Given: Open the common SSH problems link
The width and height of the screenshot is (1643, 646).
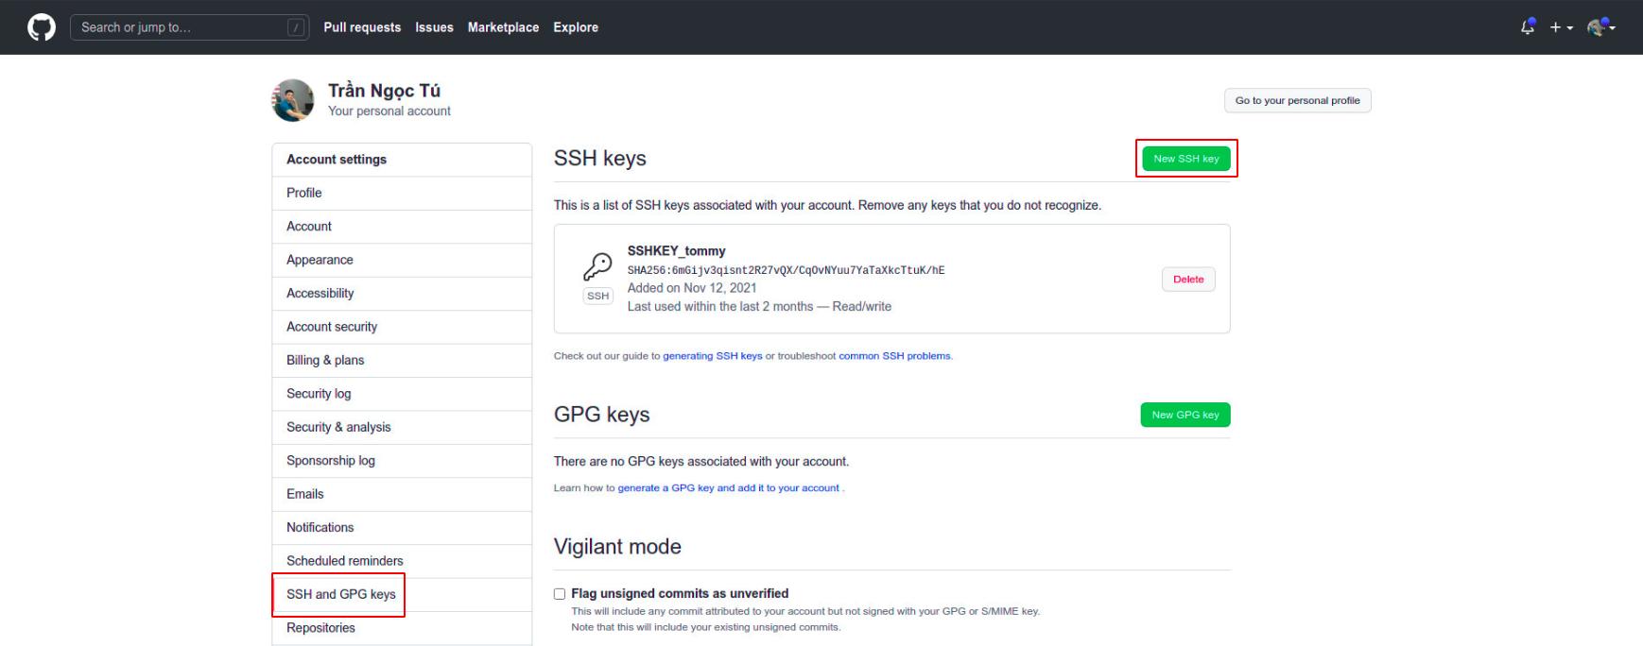Looking at the screenshot, I should click(894, 356).
